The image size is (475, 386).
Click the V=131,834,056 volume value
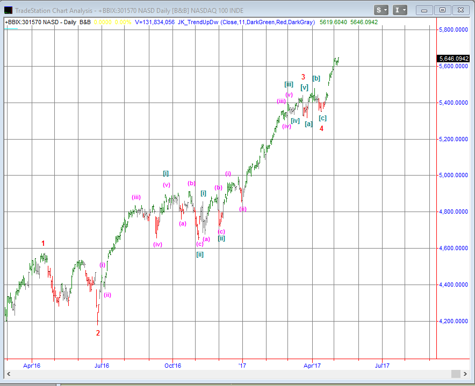tap(155, 22)
